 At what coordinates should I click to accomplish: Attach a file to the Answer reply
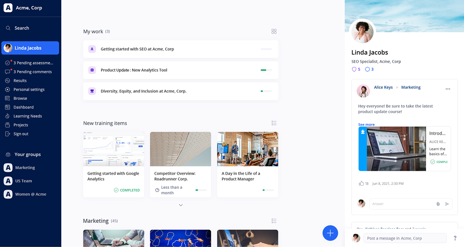tap(439, 204)
